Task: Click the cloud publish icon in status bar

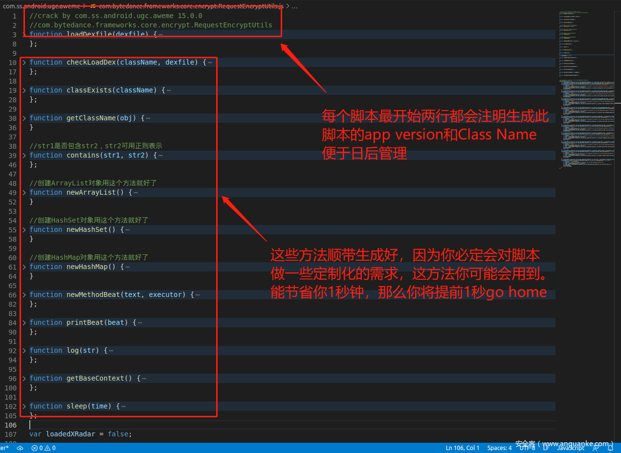Action: point(20,448)
